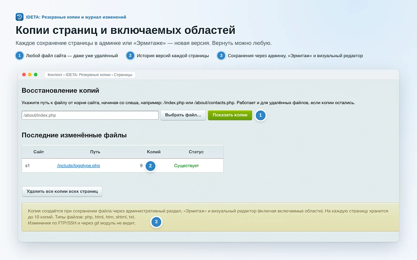This screenshot has height=260, width=417.
Task: Click the text История версий каждой страницы
Action: 173,56
